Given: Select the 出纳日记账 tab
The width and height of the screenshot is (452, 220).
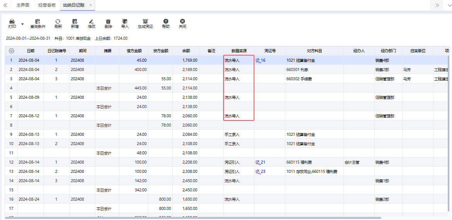Looking at the screenshot, I should pos(74,5).
